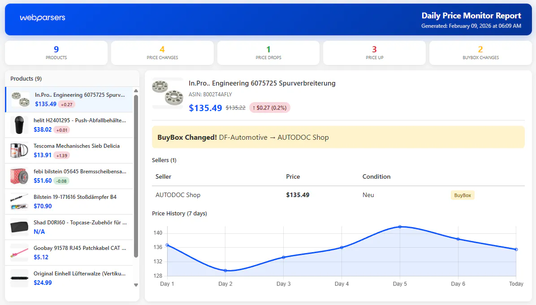The width and height of the screenshot is (536, 305).
Task: Select Shad D0RI60 Topcase-Zubehör product
Action: [69, 227]
